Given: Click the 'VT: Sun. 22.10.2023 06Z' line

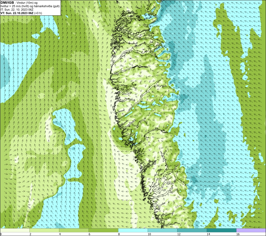Looking at the screenshot, I should [17, 13].
